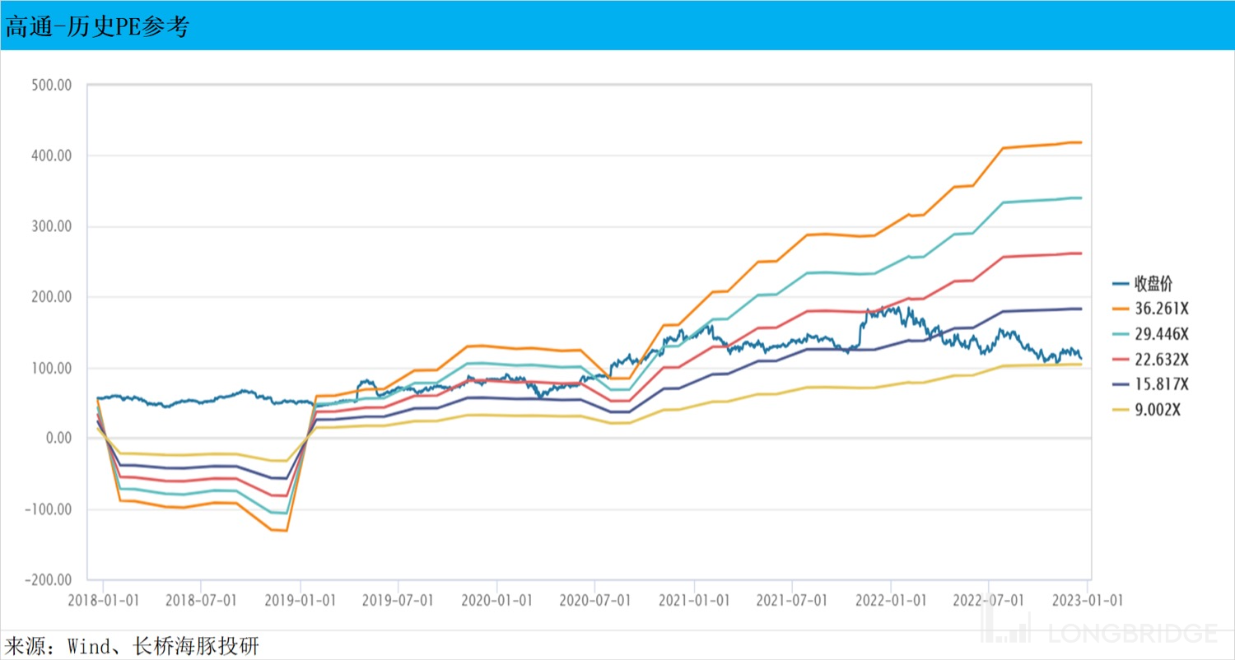Screen dimensions: 1235x660
Task: Click the 2023-01-01 x-axis date label
Action: 1088,600
